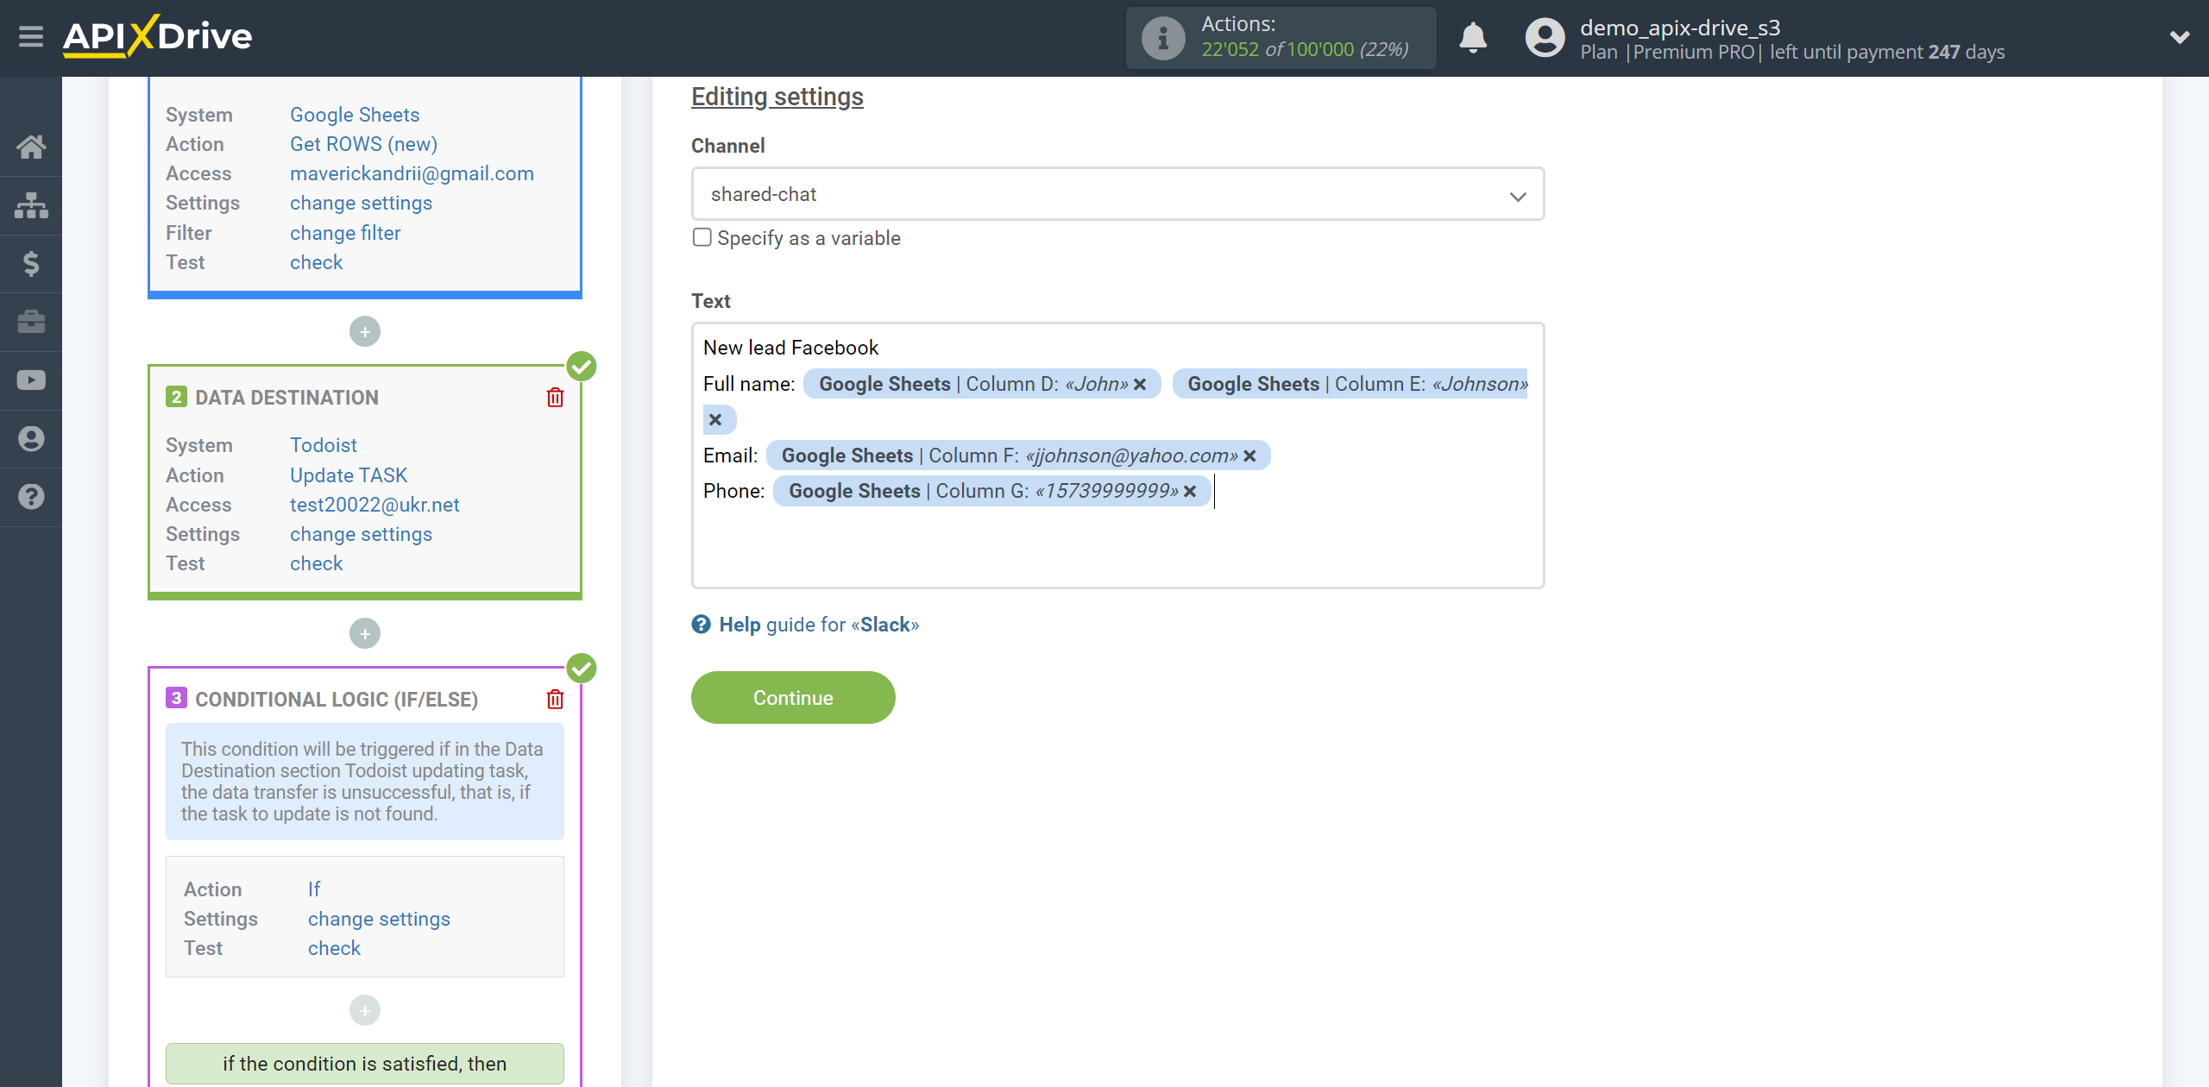Click the ApiX-Drive logo
Screen dimensions: 2209x1087
(157, 36)
